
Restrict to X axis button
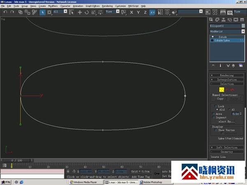click(x=132, y=12)
